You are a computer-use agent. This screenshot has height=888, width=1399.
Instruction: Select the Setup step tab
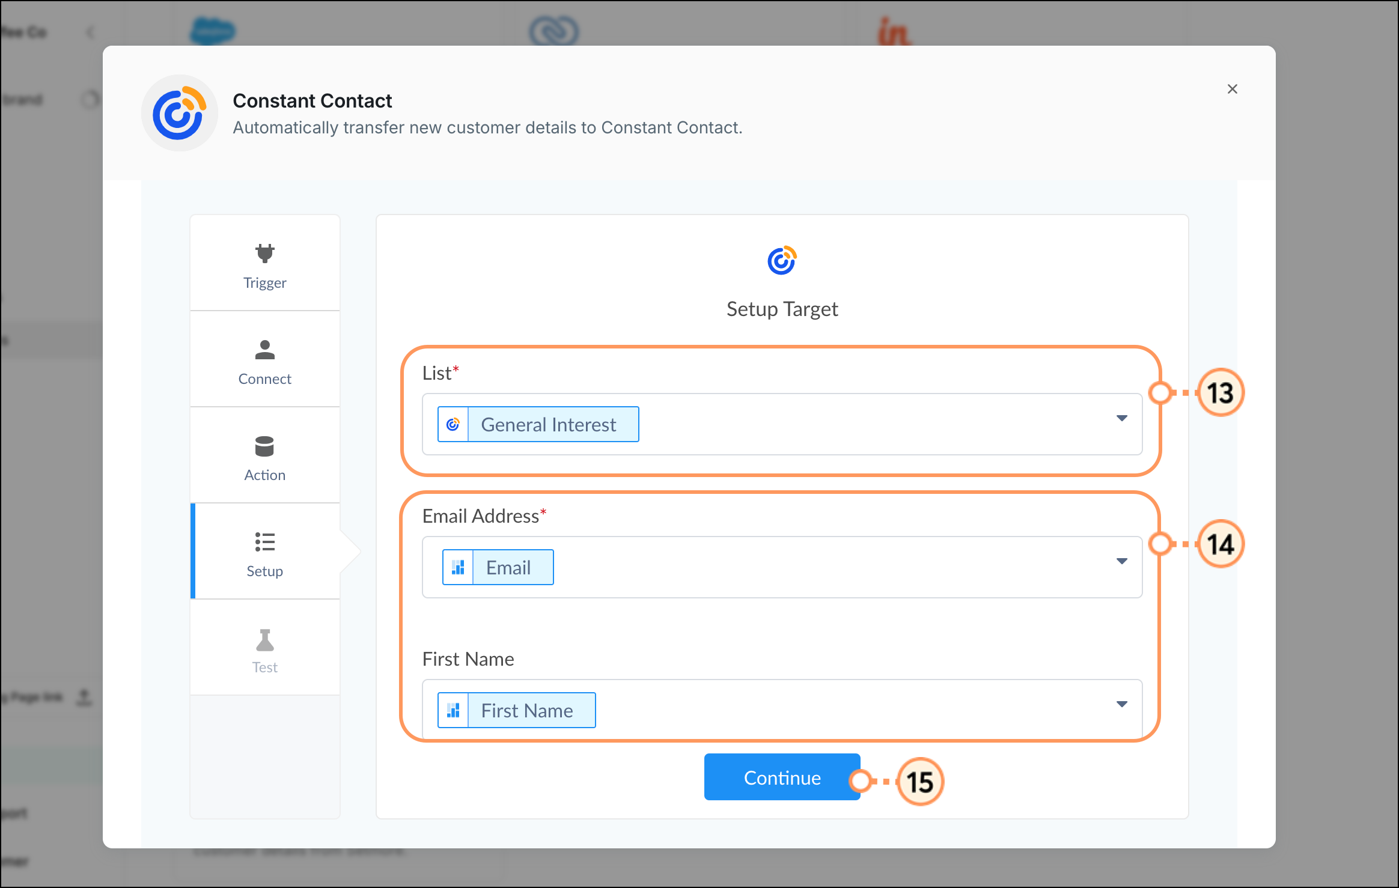pos(265,551)
